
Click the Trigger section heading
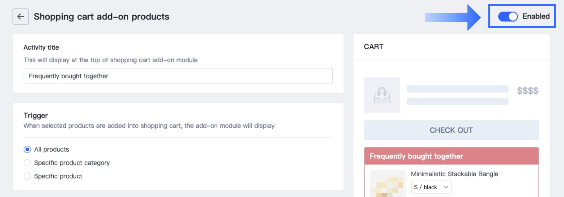click(36, 116)
